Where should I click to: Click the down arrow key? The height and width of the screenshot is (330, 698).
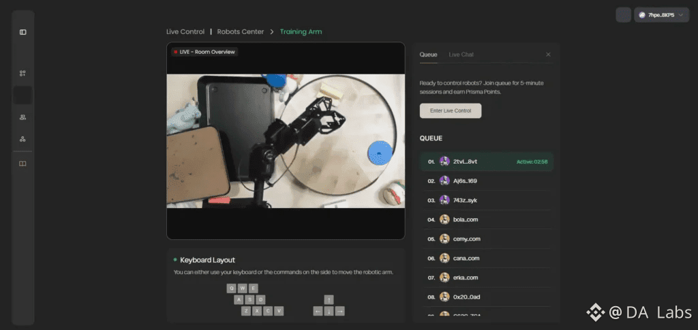point(329,311)
